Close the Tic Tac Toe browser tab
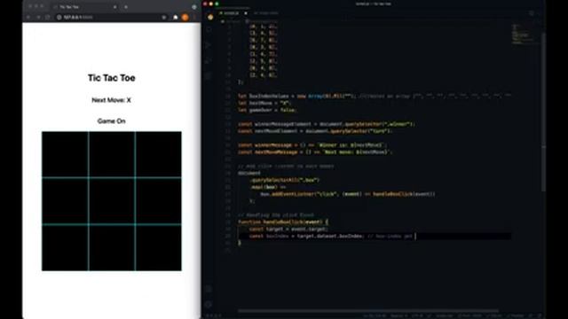This screenshot has width=568, height=319. (114, 7)
